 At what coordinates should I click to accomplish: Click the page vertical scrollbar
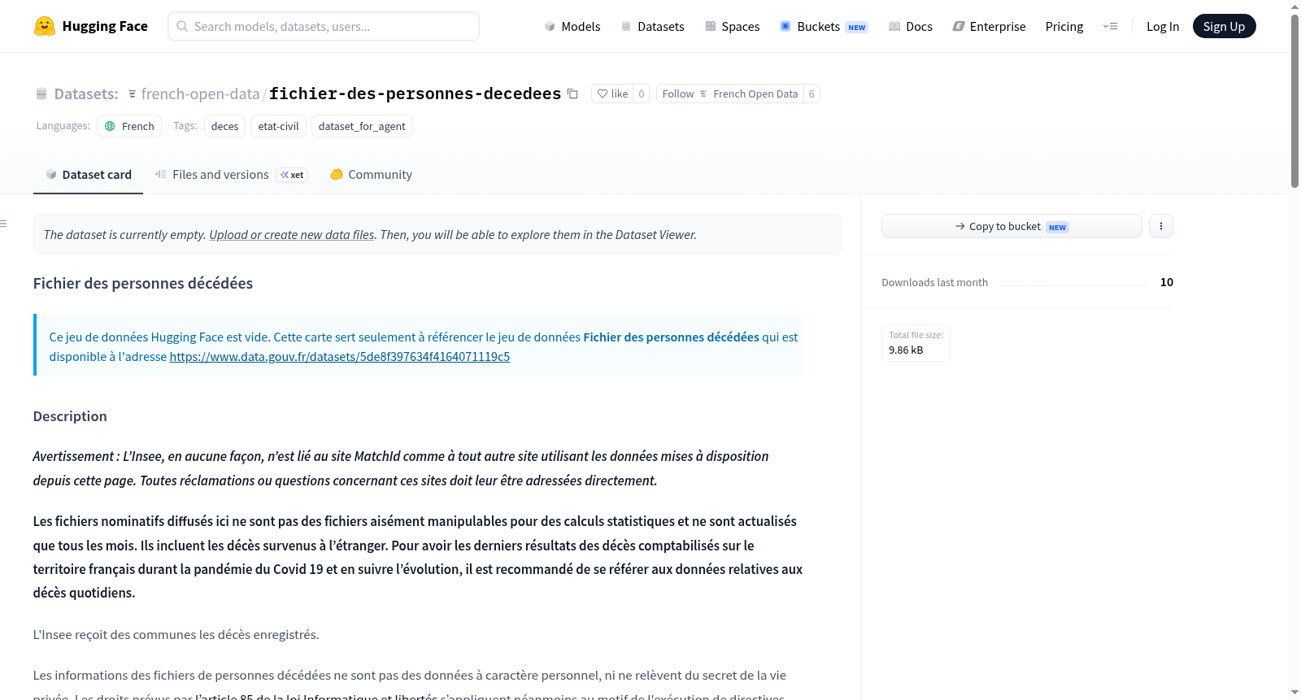[x=1294, y=102]
